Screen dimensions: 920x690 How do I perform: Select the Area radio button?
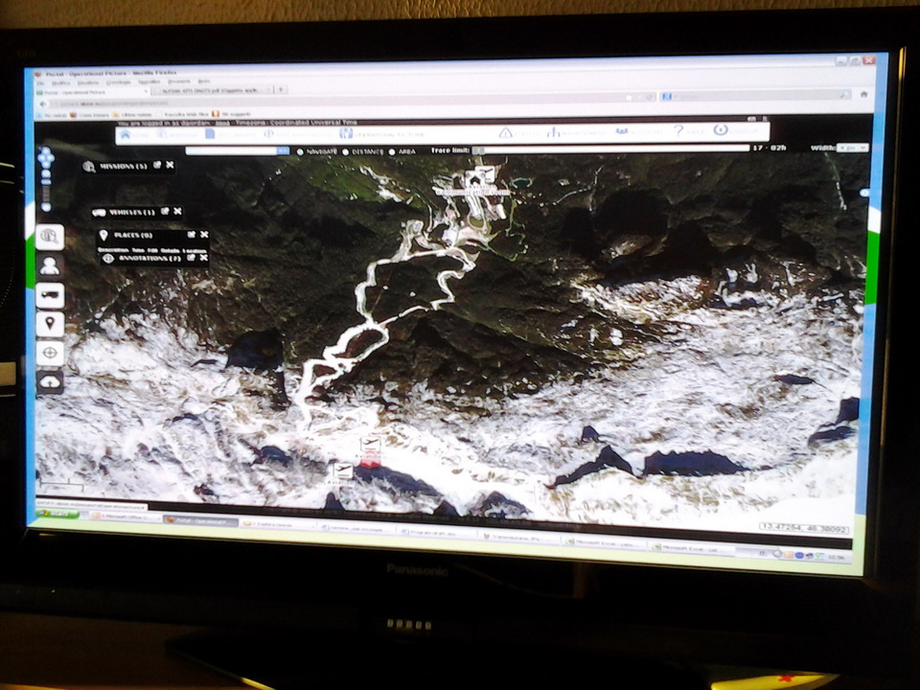click(x=391, y=151)
